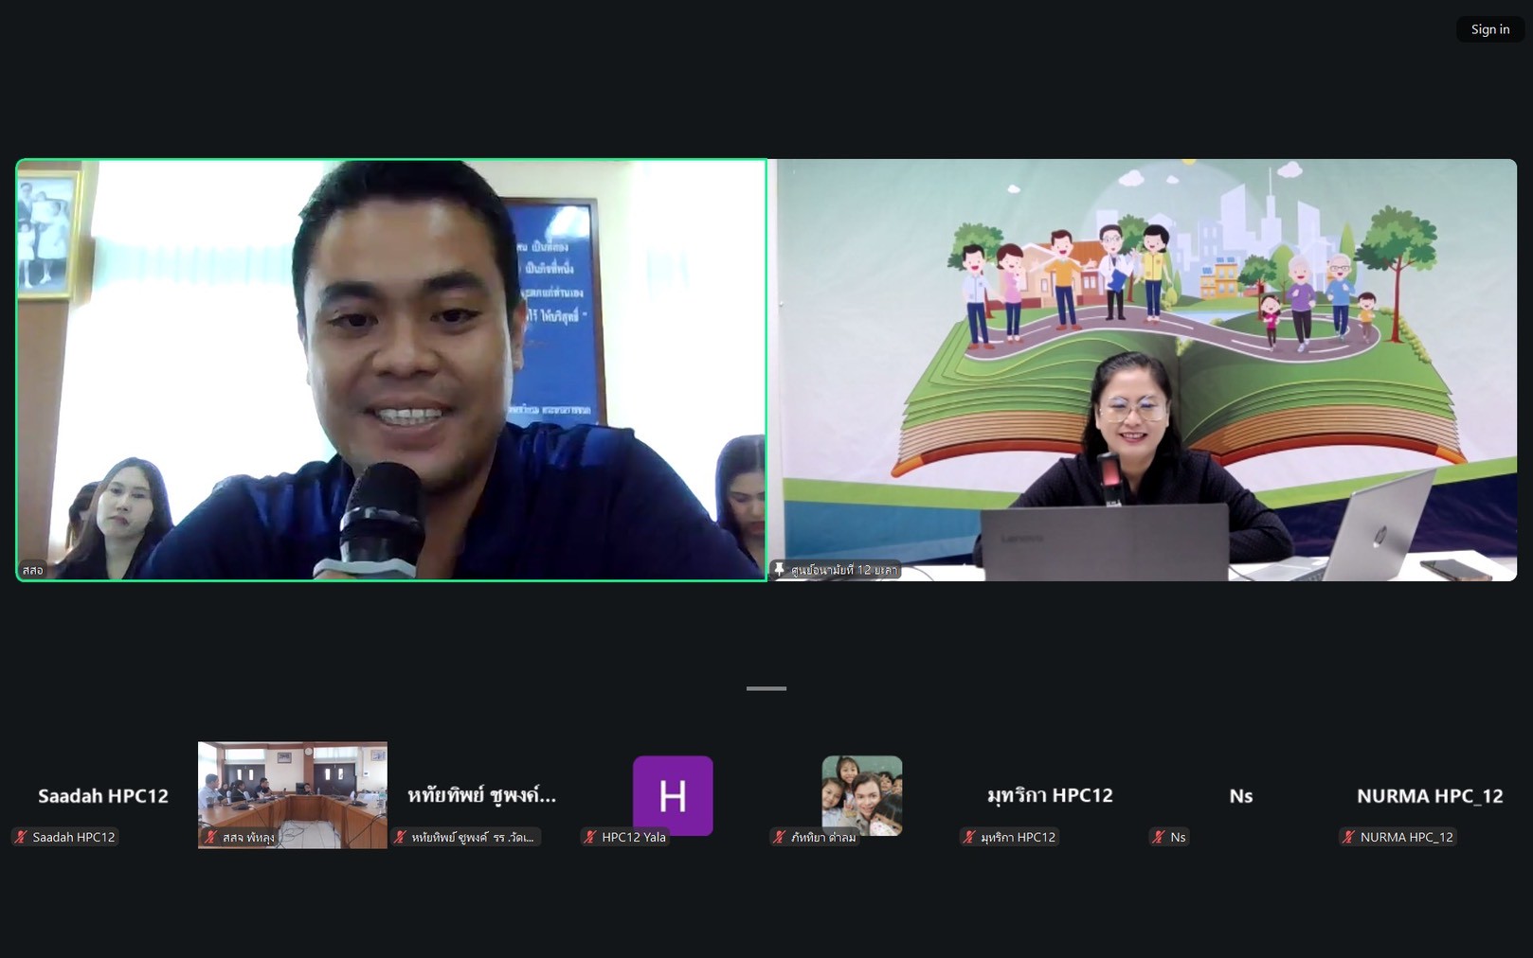
Task: Click muted mic icon on สสจ พัทลุง tile
Action: pyautogui.click(x=210, y=837)
